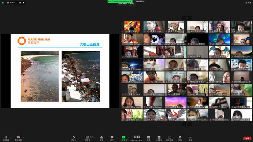Pause recording from the bottom toolbar
Viewport: 253px width, 142px height.
[x=135, y=137]
